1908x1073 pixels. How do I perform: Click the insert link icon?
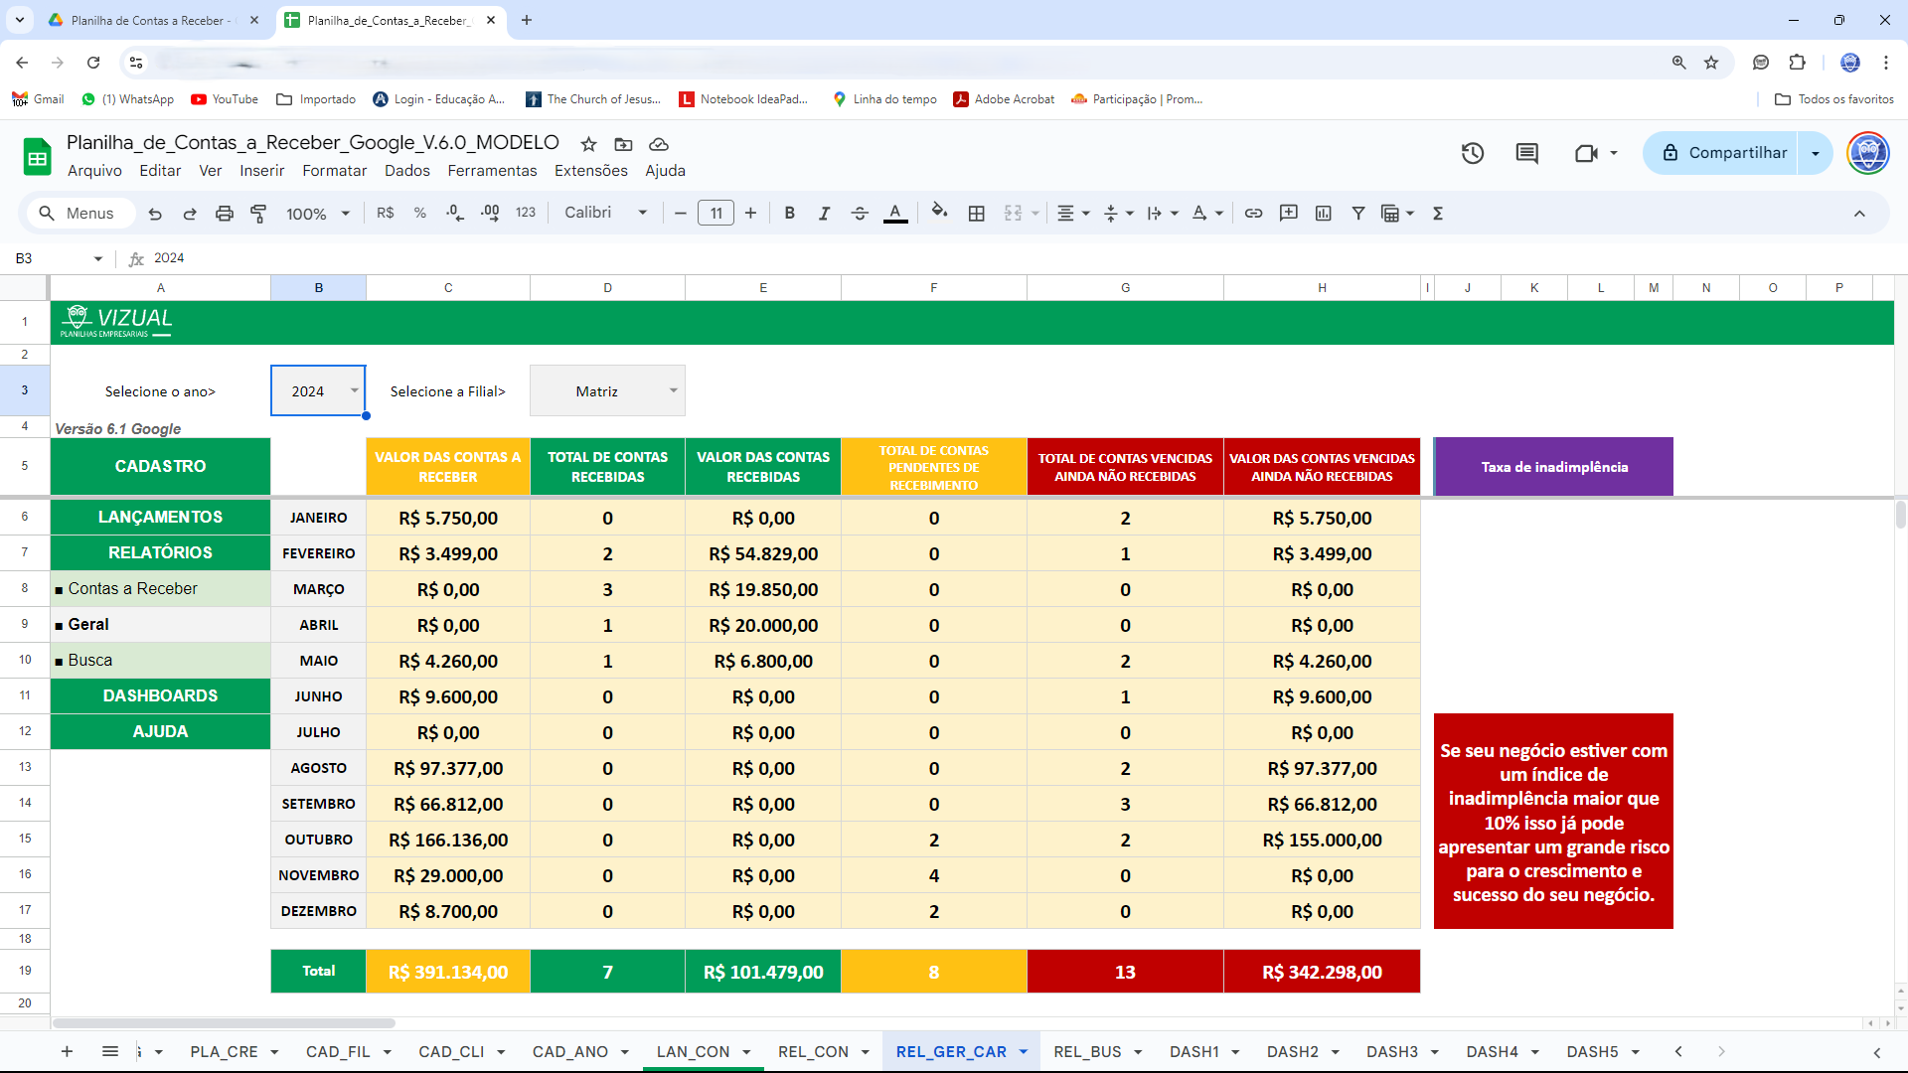(x=1254, y=214)
